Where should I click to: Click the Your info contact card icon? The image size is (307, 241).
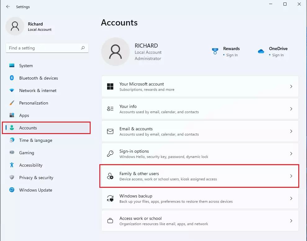coord(110,109)
